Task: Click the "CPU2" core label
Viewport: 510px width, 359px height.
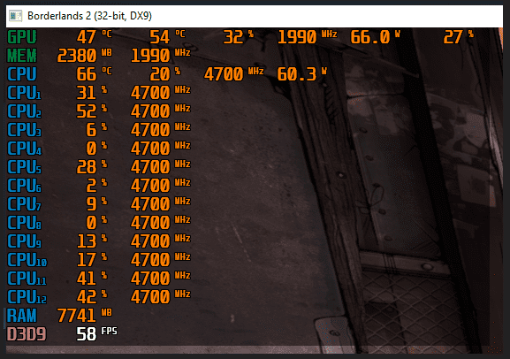Action: (x=25, y=111)
